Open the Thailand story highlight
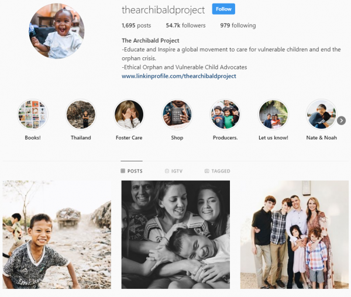 pyautogui.click(x=81, y=115)
